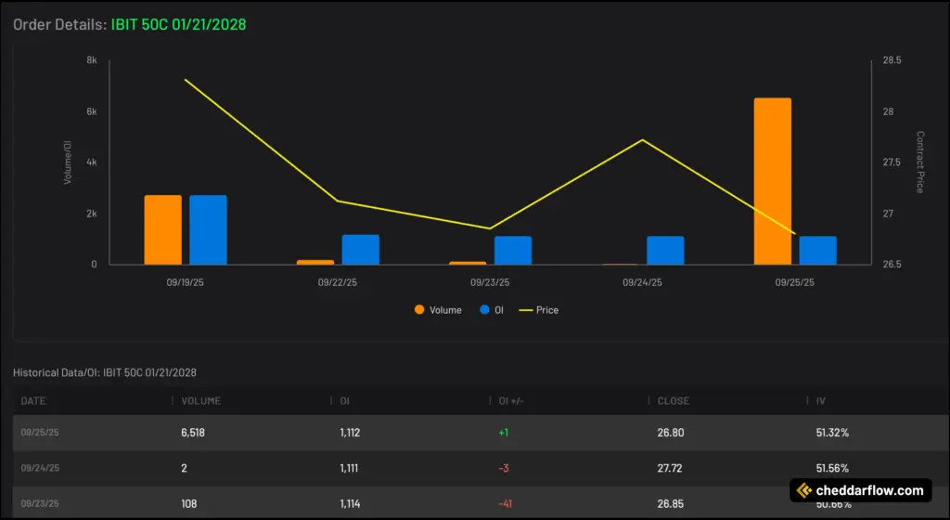Select the 09/22/25 blue OI bar
This screenshot has width=950, height=520.
361,250
